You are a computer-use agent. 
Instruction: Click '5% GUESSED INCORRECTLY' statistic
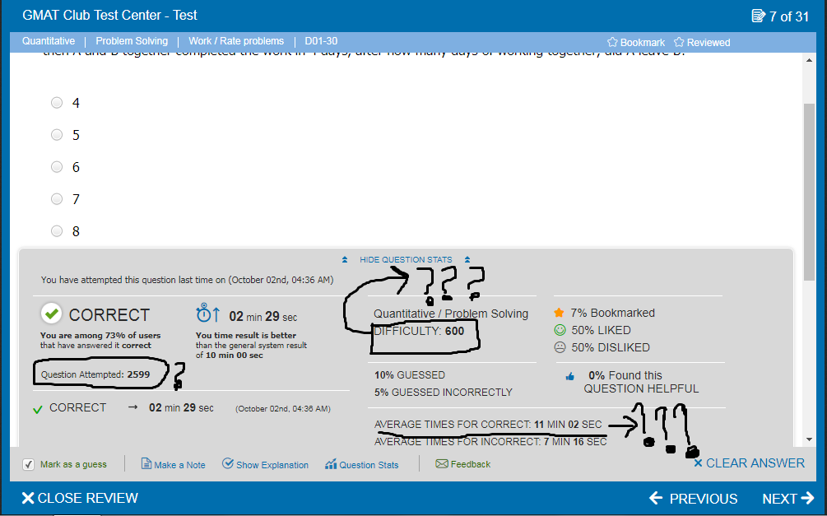443,393
